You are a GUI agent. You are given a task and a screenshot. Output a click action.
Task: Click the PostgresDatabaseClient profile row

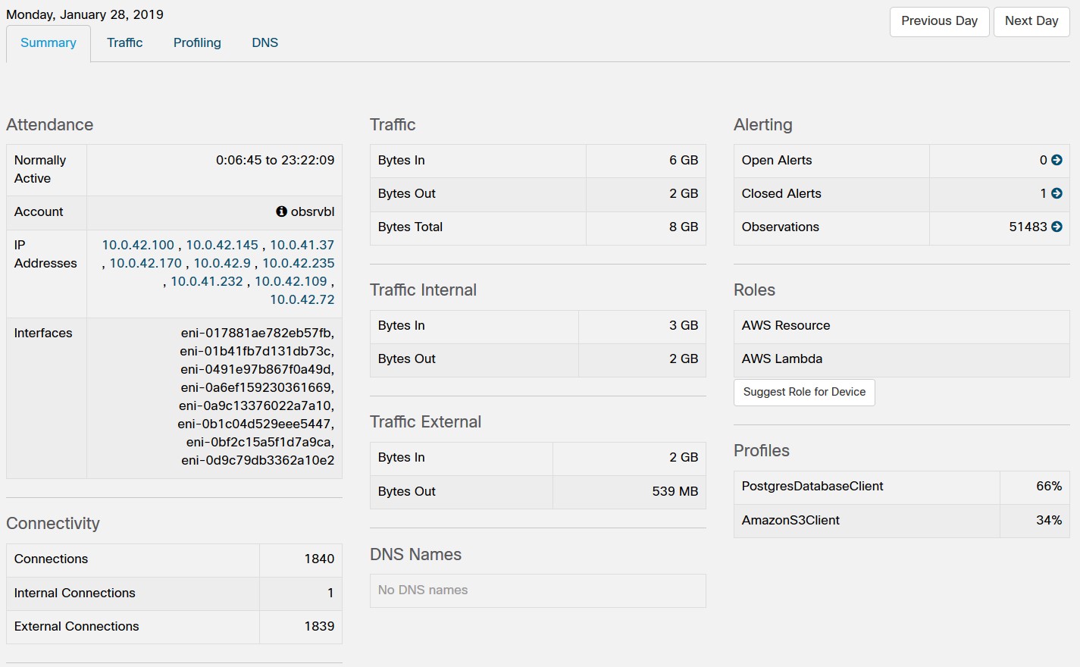(812, 486)
